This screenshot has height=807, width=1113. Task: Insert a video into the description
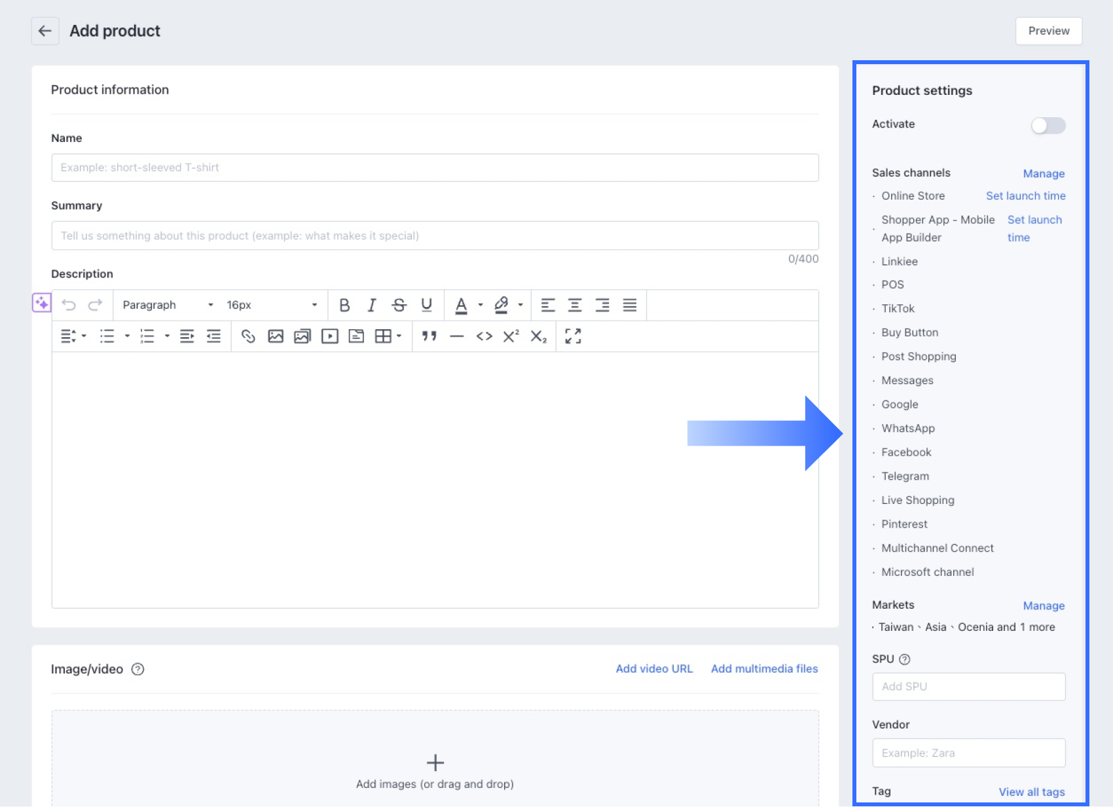(x=329, y=336)
